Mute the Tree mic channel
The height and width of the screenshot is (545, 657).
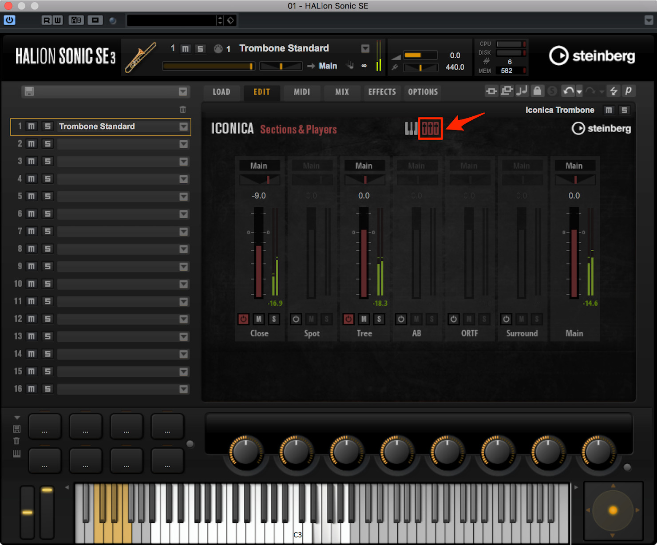pyautogui.click(x=364, y=319)
